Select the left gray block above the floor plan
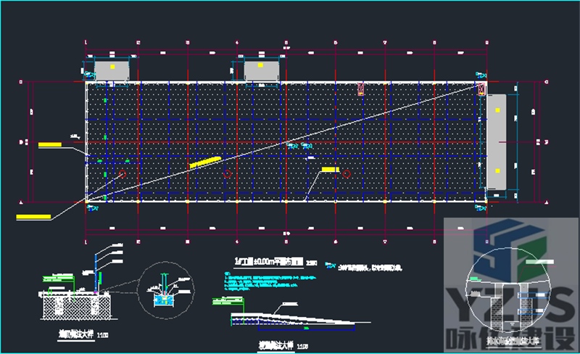This screenshot has height=354, width=580. click(112, 70)
